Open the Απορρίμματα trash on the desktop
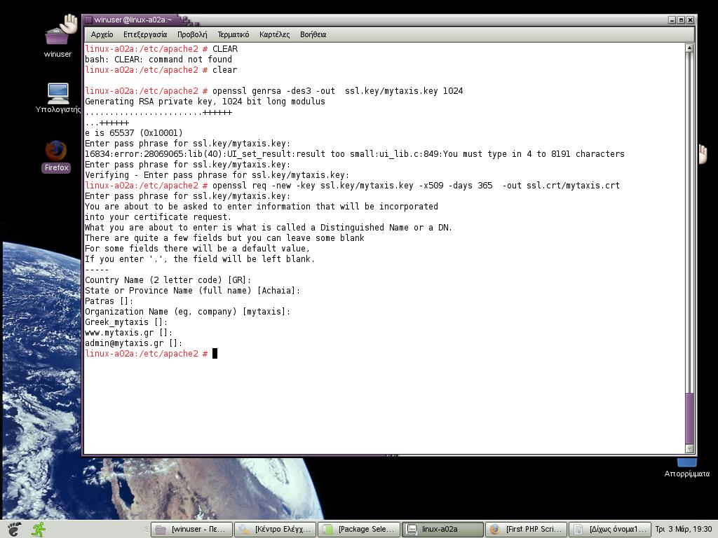 pos(687,469)
